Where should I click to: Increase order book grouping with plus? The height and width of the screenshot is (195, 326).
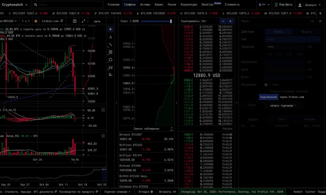tap(230, 21)
